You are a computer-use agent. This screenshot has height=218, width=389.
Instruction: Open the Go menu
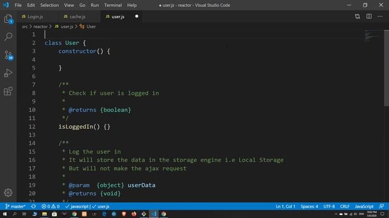coord(83,5)
